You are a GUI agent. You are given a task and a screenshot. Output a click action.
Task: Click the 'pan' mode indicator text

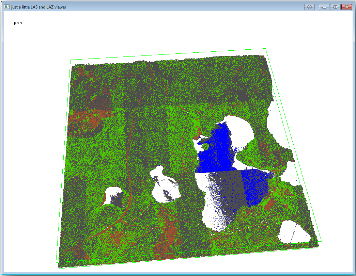click(x=18, y=22)
